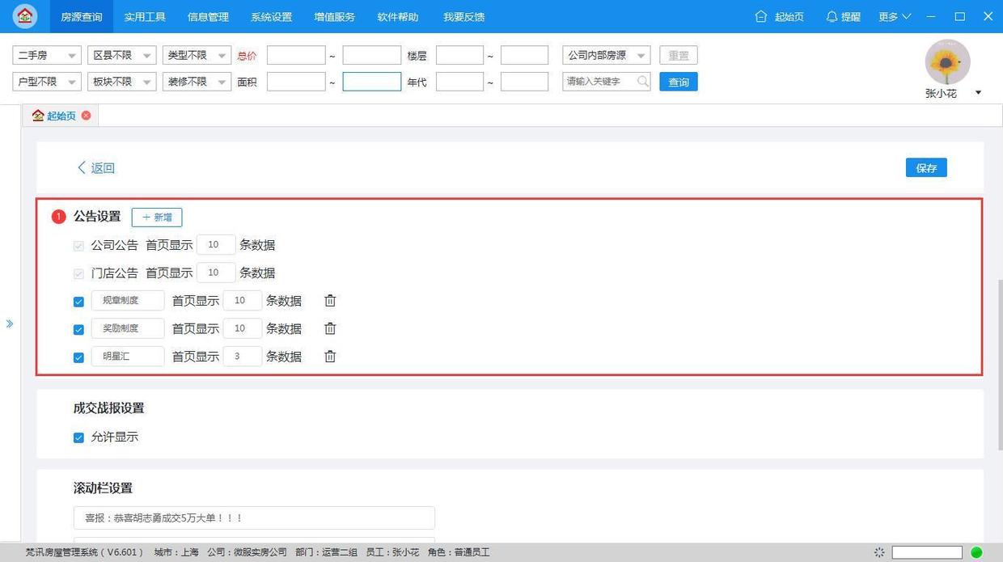Expand the 区县不限 filter dropdown
Screen dimensions: 1003x562
coord(121,55)
